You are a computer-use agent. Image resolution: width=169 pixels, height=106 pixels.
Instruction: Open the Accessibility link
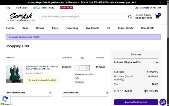[x=48, y=8]
